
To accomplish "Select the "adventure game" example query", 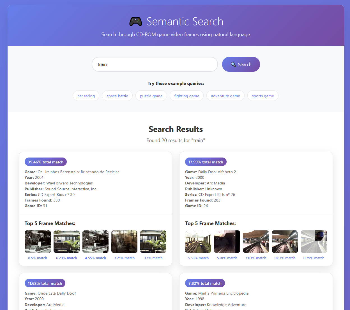I will coord(225,96).
